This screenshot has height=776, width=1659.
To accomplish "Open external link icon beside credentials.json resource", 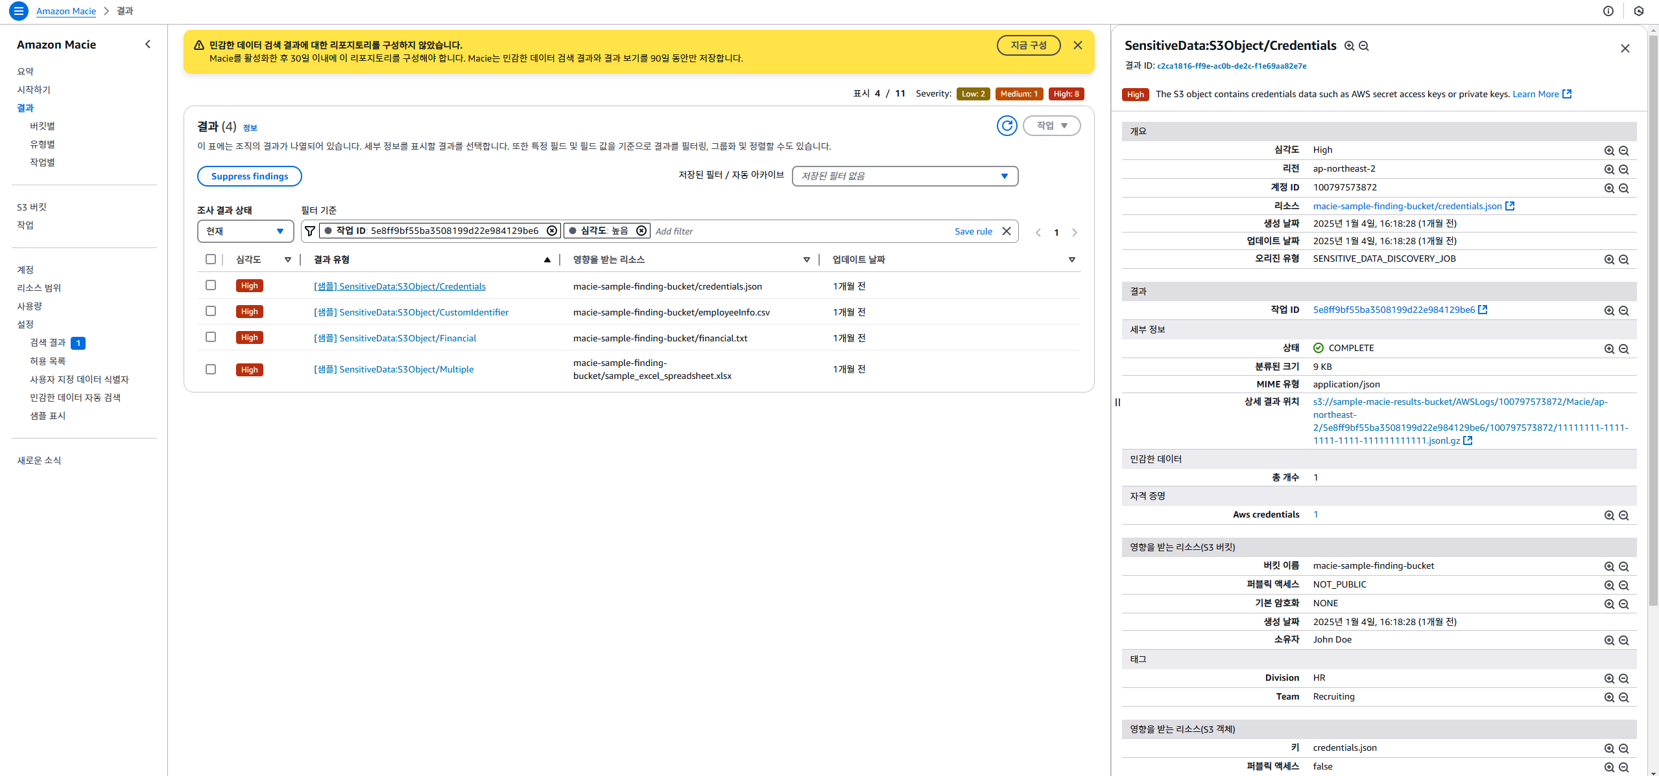I will (x=1510, y=206).
